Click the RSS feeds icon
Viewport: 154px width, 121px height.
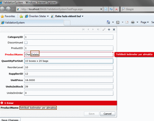[118, 22]
